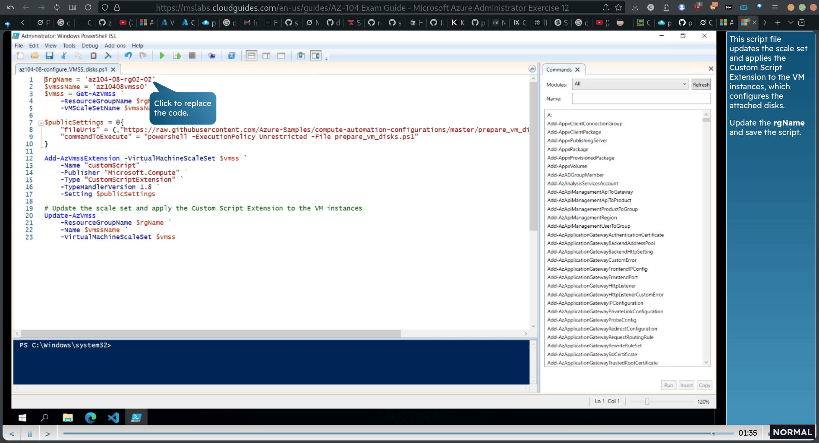Image resolution: width=819 pixels, height=443 pixels.
Task: Click the Copy button in Commands pane
Action: pos(704,385)
